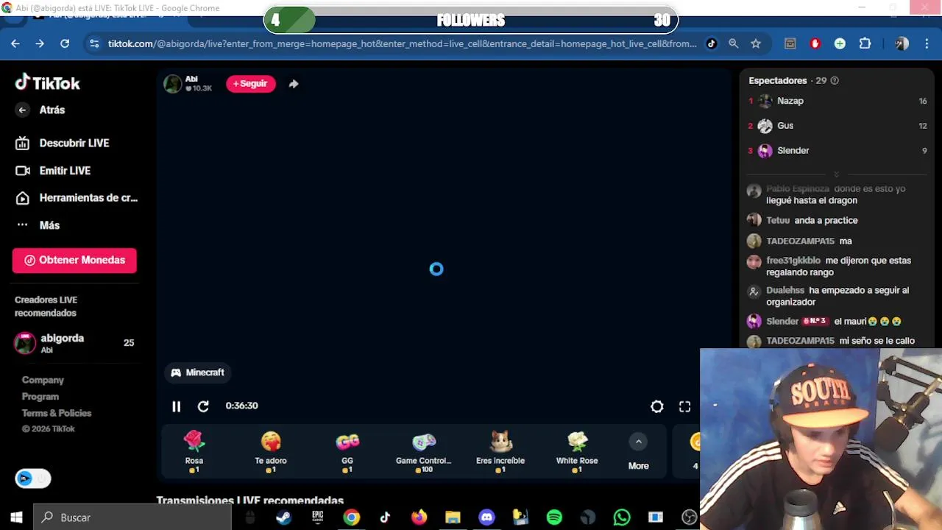Pause the live stream
This screenshot has height=530, width=942.
[x=177, y=406]
